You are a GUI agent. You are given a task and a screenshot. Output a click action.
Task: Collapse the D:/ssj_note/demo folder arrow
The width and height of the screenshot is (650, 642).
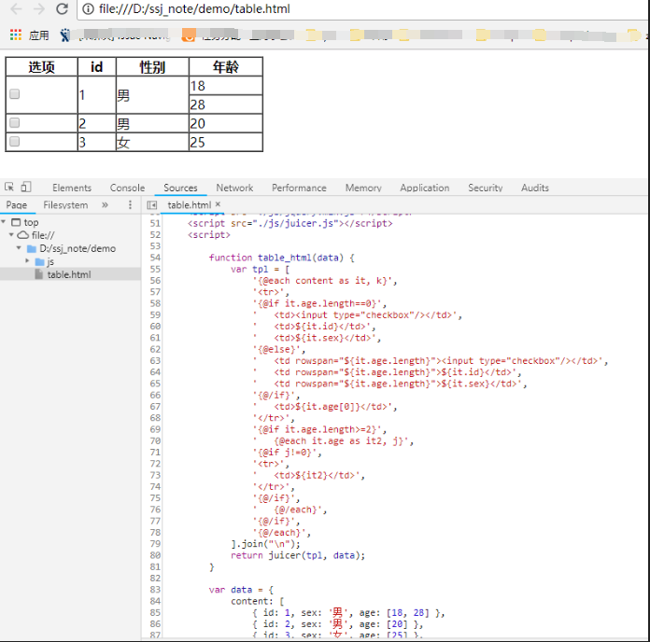point(19,248)
